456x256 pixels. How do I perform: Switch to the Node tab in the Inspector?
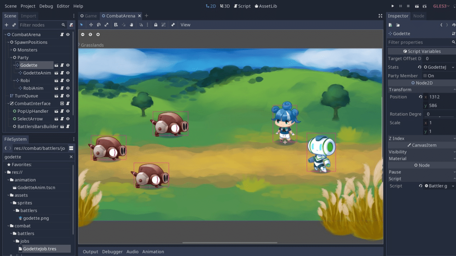[419, 16]
